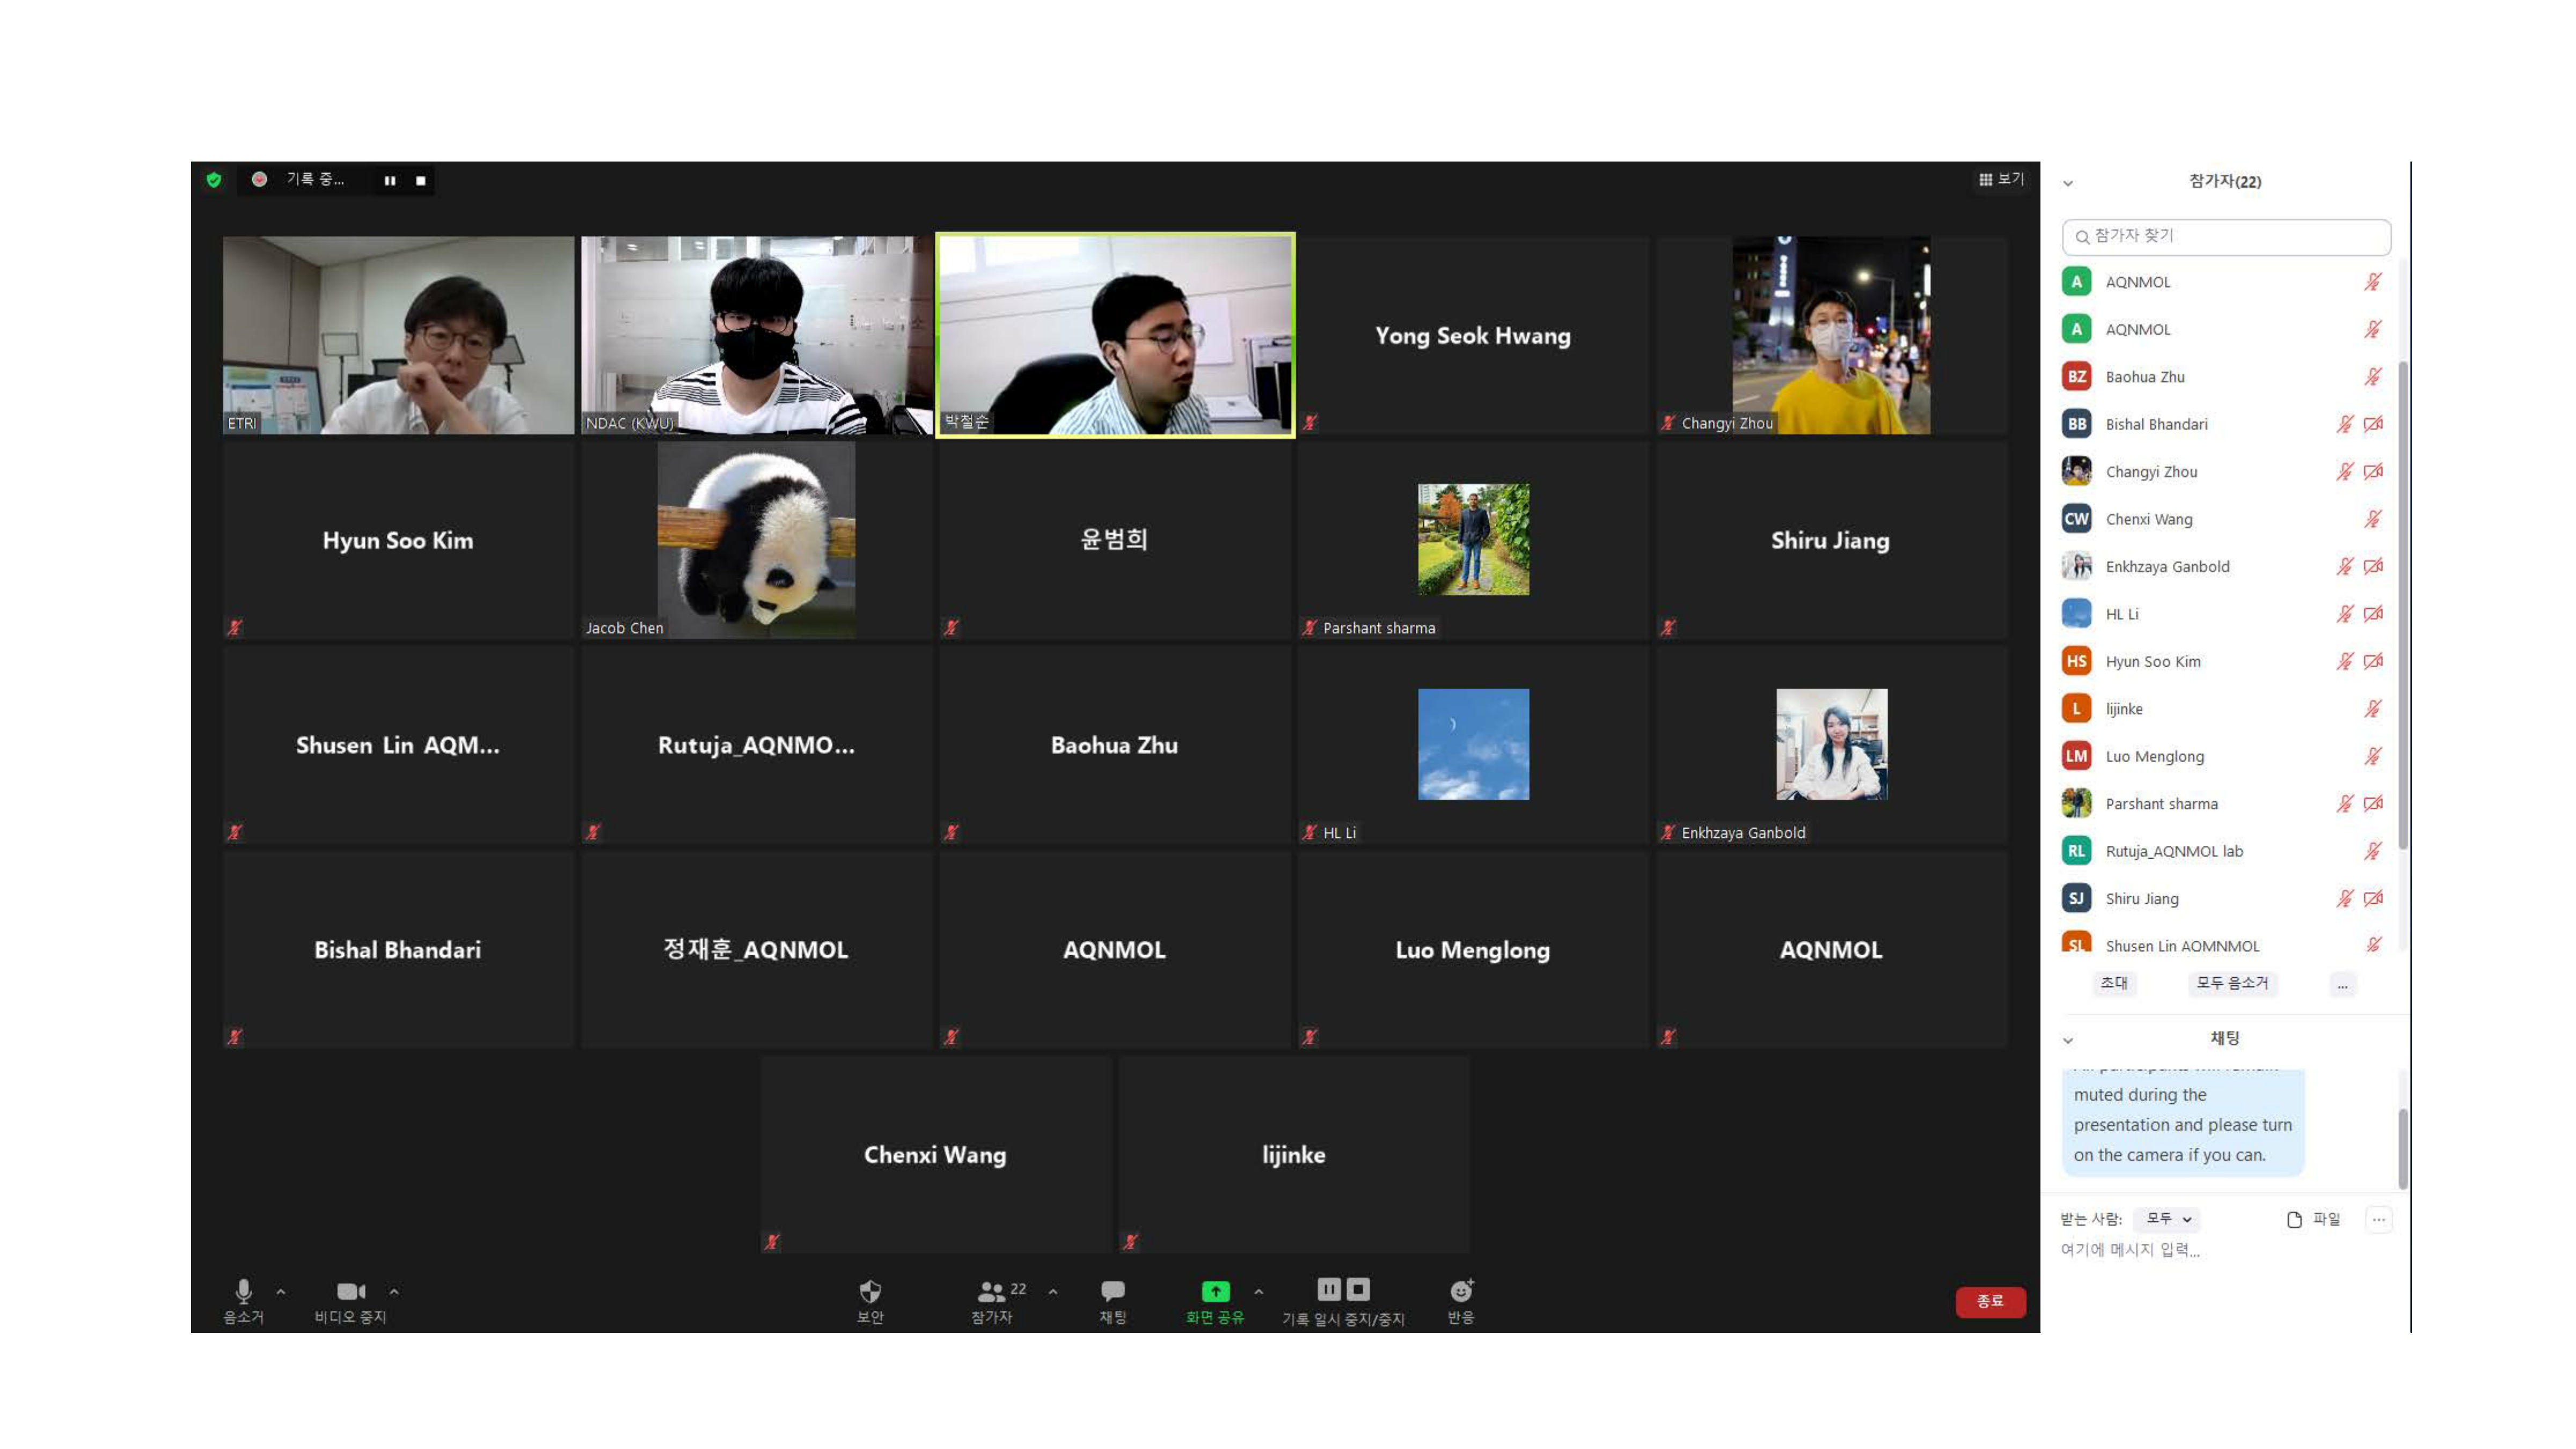Open more options next to 모두 음소거

click(2342, 984)
